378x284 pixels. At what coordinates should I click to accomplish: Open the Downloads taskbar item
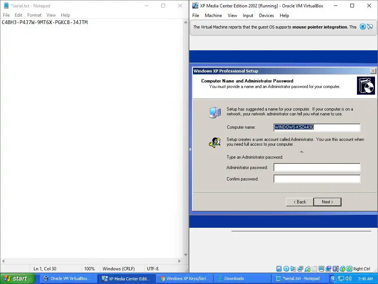coord(242,278)
